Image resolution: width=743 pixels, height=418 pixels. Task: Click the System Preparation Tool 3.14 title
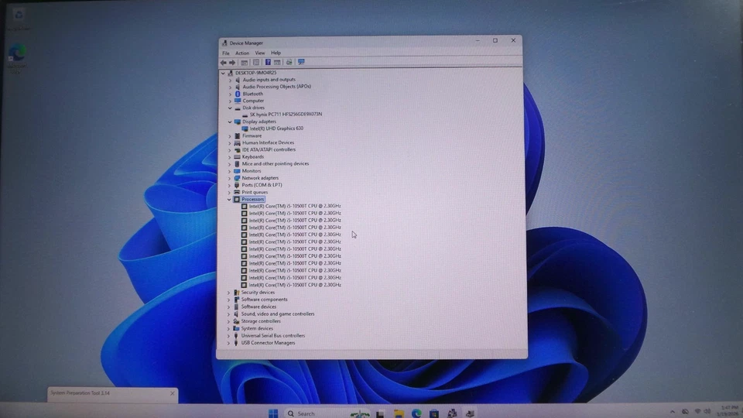point(80,393)
